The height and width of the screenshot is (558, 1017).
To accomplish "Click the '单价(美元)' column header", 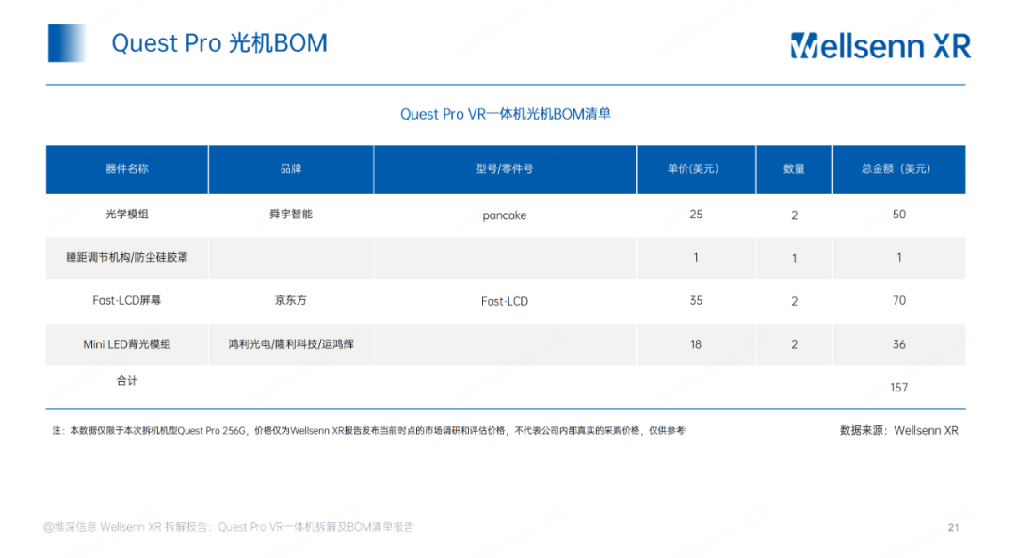I will pos(696,169).
